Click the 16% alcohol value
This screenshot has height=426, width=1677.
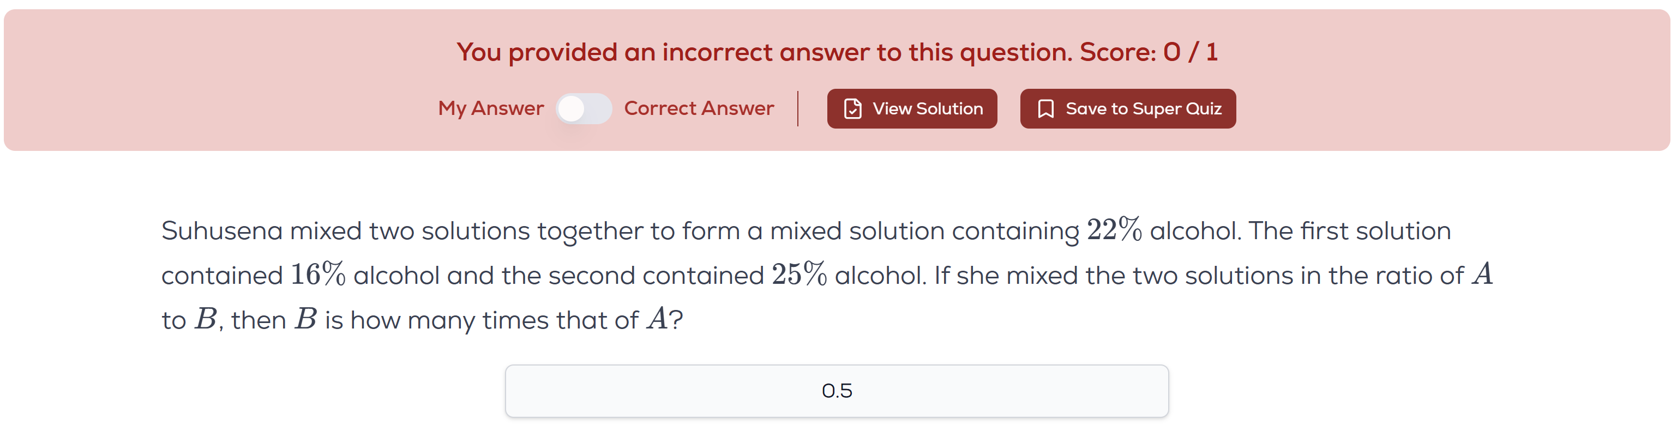pyautogui.click(x=318, y=275)
